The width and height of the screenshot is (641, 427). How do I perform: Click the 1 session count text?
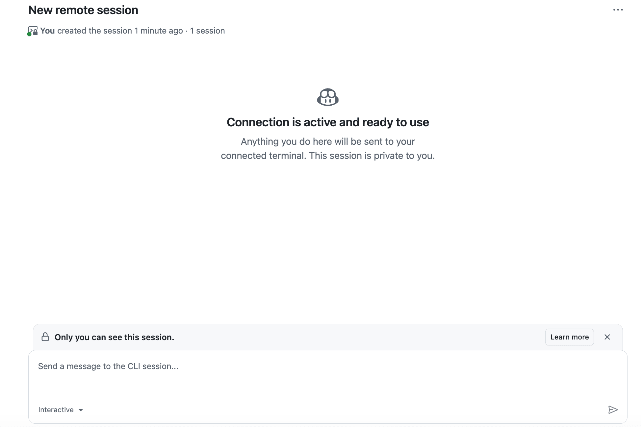[207, 31]
